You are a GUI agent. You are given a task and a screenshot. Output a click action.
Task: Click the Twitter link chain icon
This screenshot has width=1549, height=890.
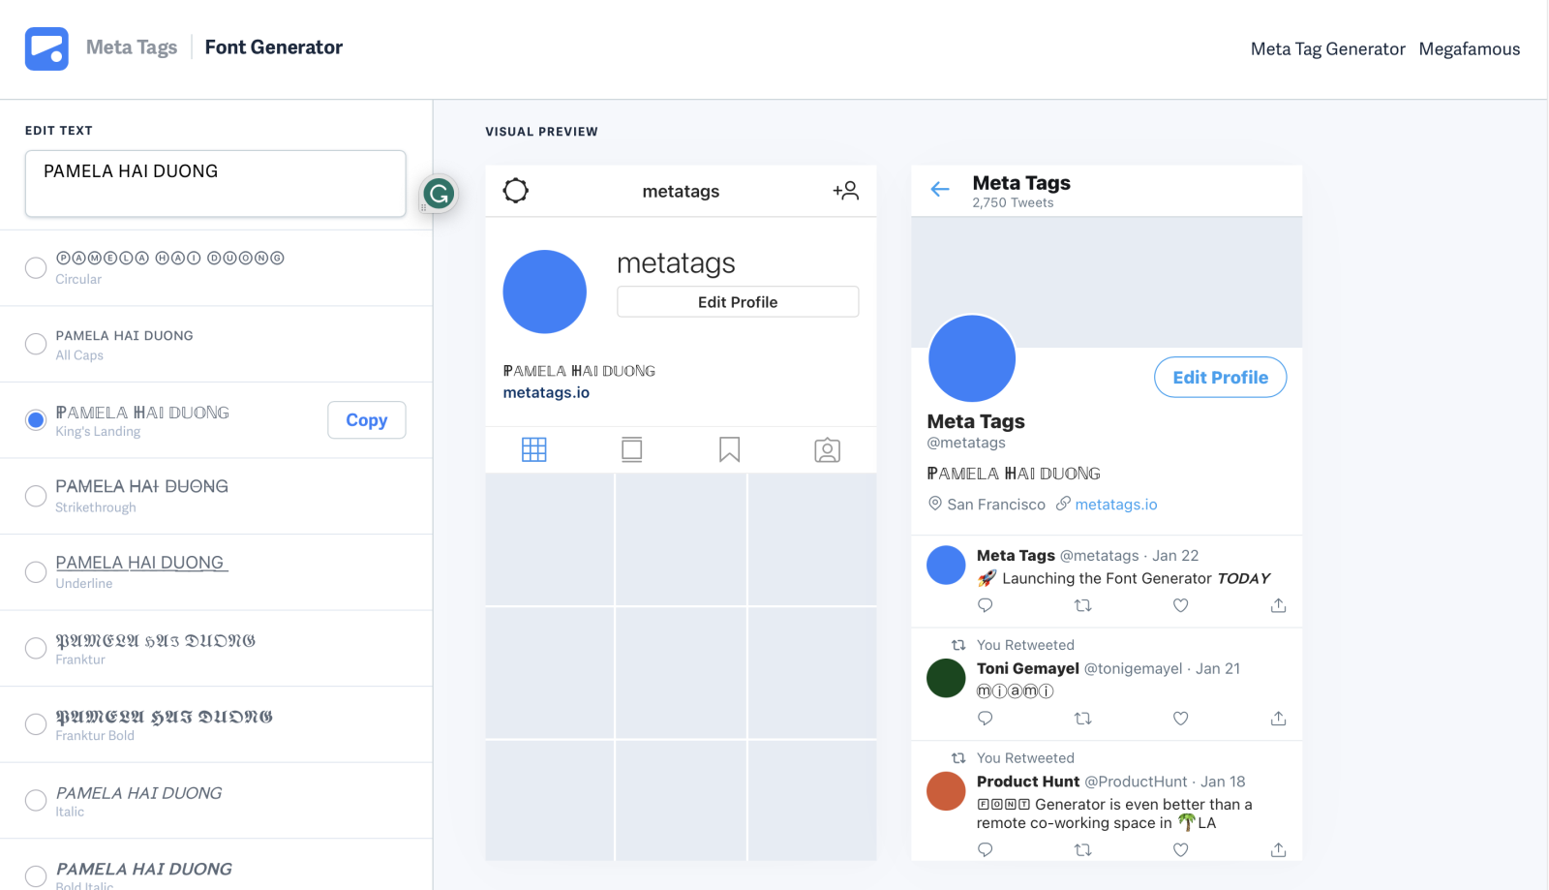point(1063,504)
